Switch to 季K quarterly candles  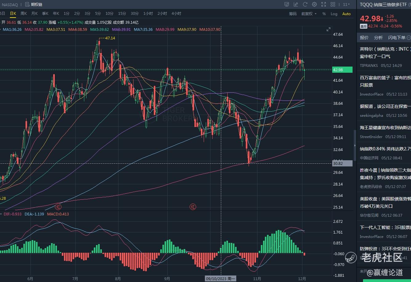pyautogui.click(x=45, y=13)
